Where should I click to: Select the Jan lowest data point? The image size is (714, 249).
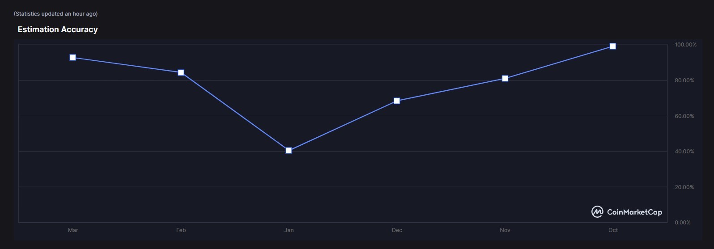click(289, 151)
